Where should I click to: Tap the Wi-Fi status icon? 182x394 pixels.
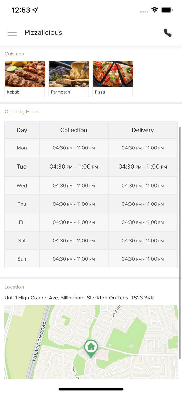click(x=154, y=10)
